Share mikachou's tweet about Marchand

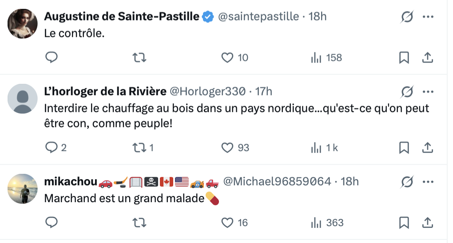[427, 223]
